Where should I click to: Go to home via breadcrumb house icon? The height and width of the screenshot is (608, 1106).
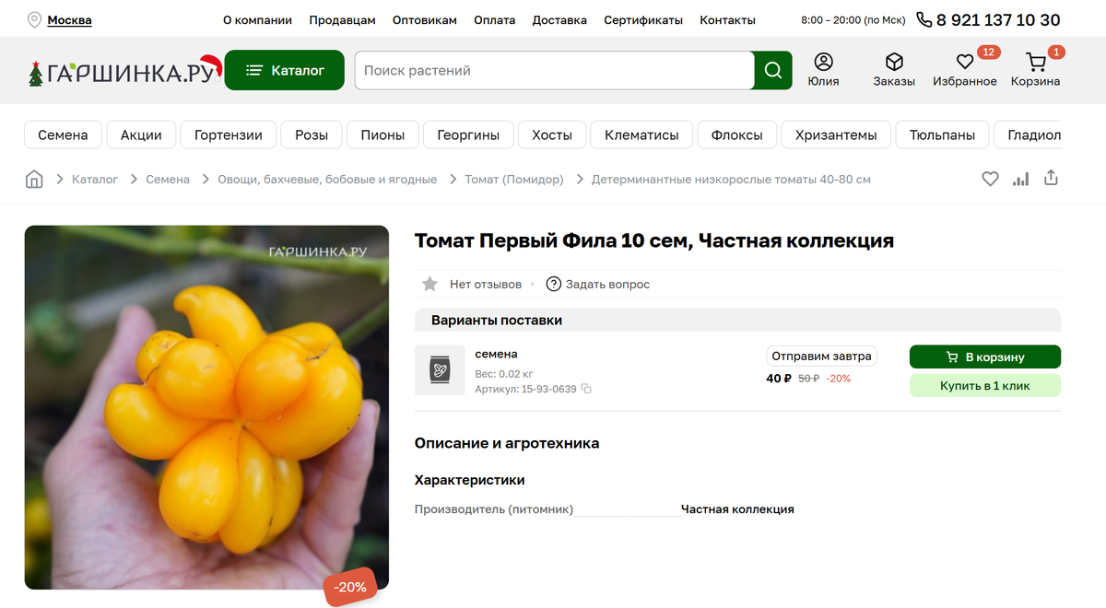34,179
